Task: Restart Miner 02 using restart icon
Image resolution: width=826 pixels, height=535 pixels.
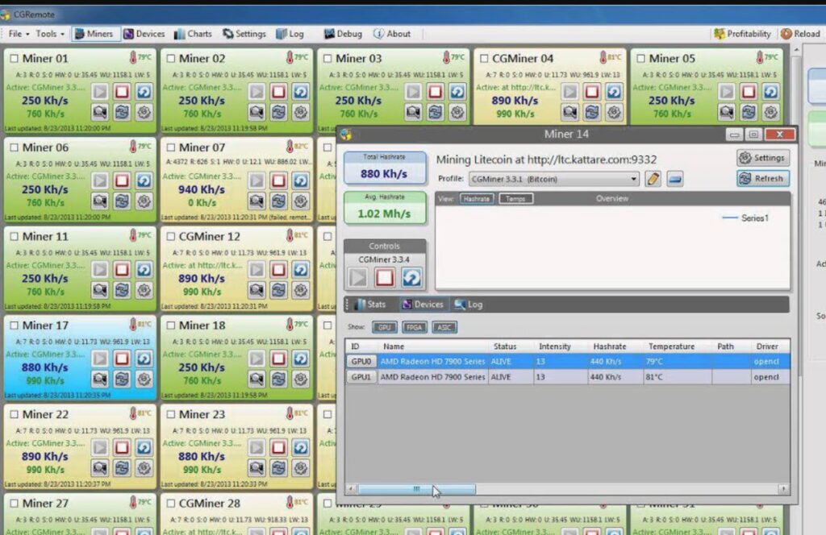Action: tap(301, 92)
